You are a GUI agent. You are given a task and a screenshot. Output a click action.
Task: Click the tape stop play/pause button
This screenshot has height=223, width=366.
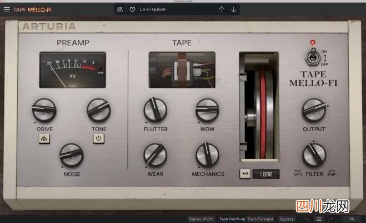(x=245, y=174)
